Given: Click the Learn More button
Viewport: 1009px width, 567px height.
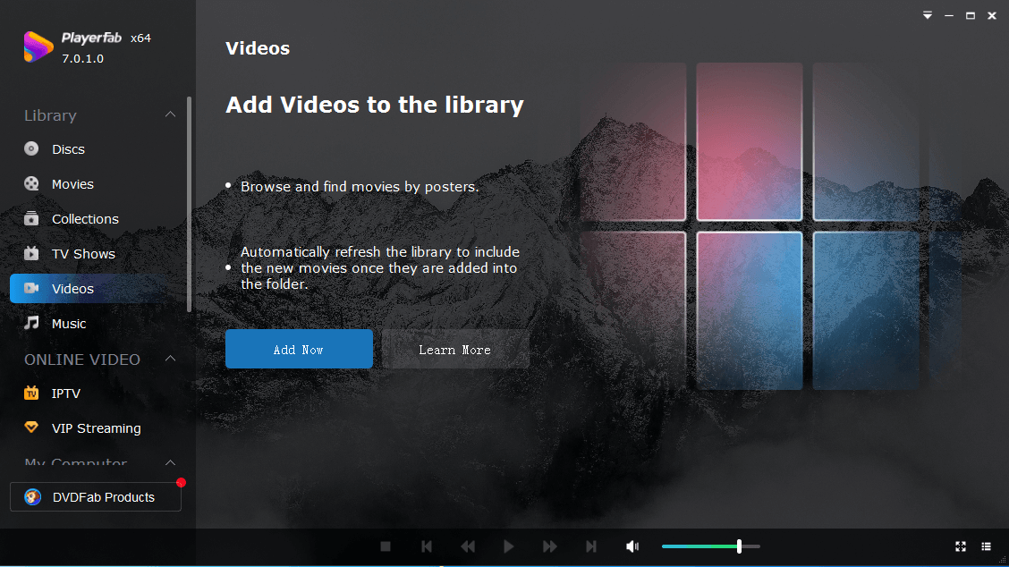Looking at the screenshot, I should (455, 349).
